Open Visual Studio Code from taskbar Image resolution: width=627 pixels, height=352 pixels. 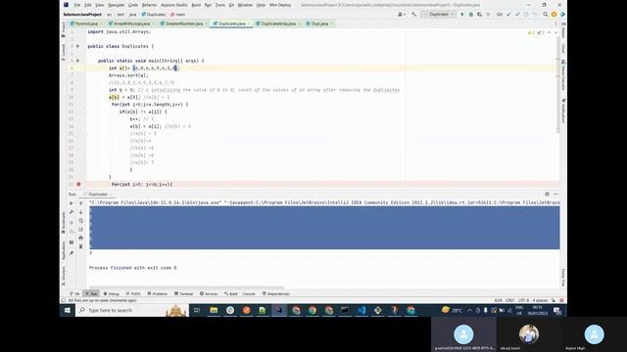362,310
